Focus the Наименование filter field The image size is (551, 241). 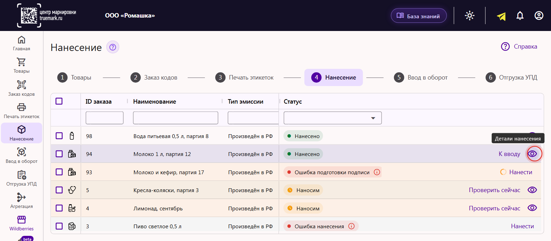click(176, 118)
